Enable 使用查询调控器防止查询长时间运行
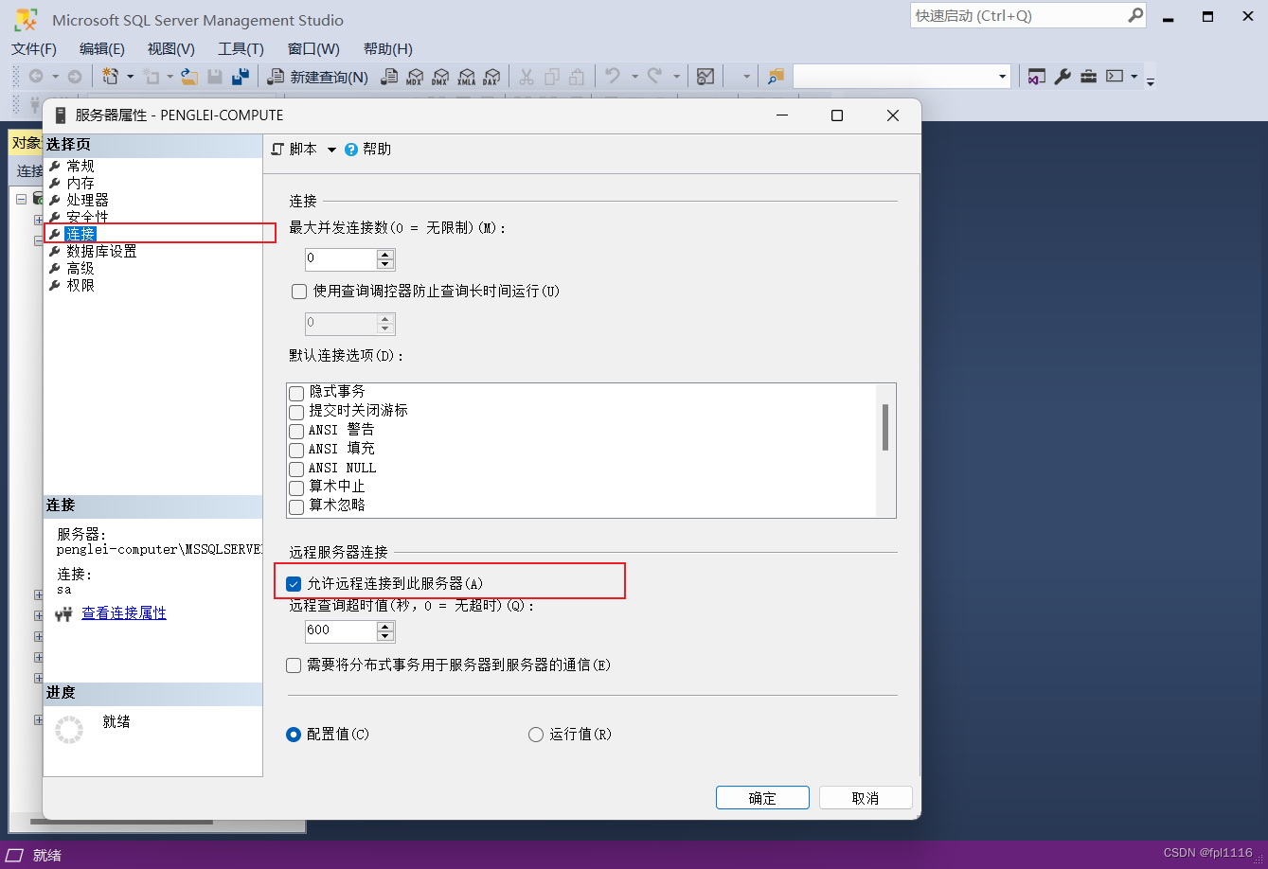Viewport: 1268px width, 869px height. tap(298, 292)
